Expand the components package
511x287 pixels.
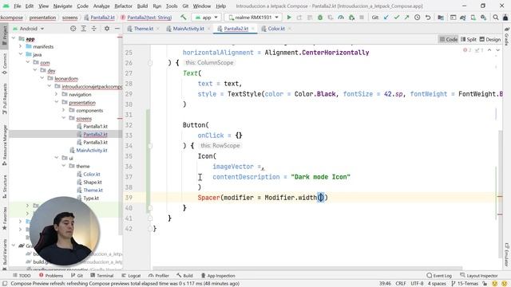[x=64, y=110]
